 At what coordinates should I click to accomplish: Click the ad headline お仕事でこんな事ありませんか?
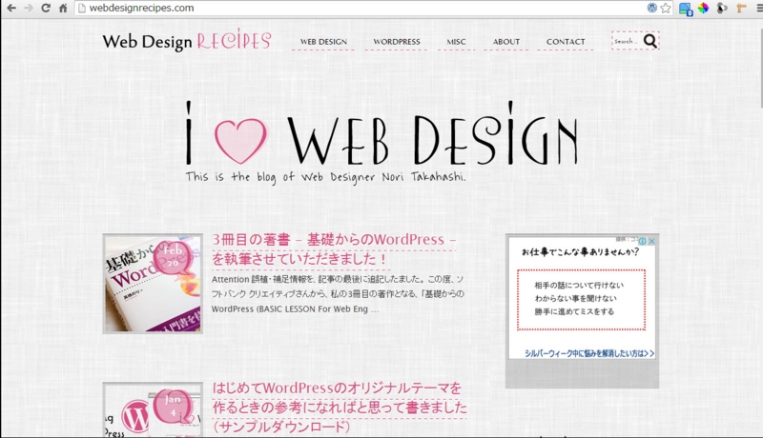coord(580,252)
